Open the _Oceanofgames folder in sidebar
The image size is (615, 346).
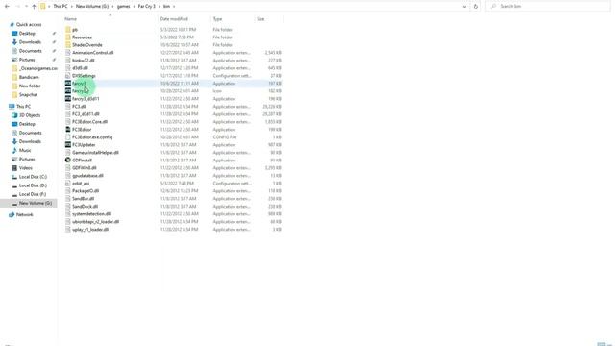[x=38, y=68]
